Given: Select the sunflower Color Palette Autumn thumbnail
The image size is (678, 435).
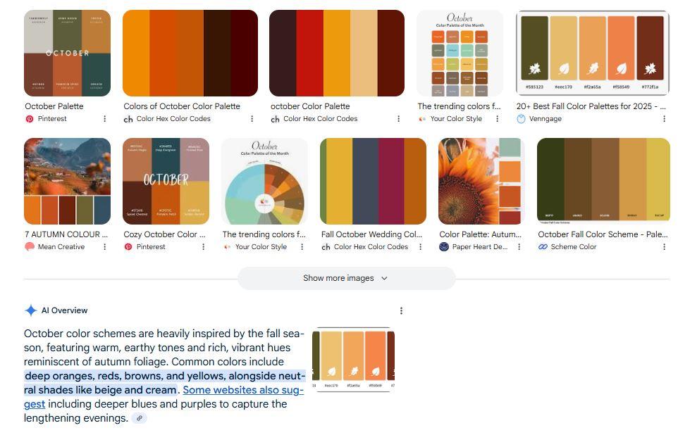Looking at the screenshot, I should (481, 181).
